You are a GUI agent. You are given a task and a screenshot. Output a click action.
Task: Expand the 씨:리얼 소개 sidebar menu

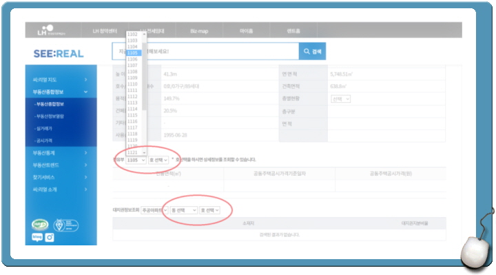pyautogui.click(x=61, y=190)
